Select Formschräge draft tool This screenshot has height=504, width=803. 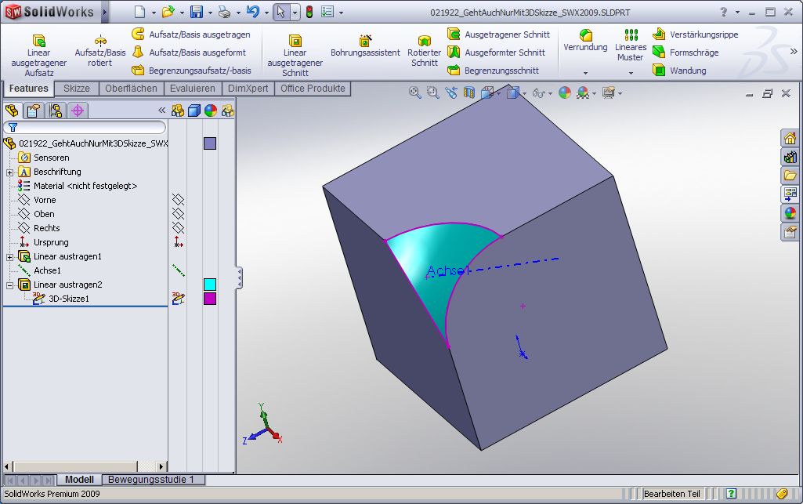point(685,53)
